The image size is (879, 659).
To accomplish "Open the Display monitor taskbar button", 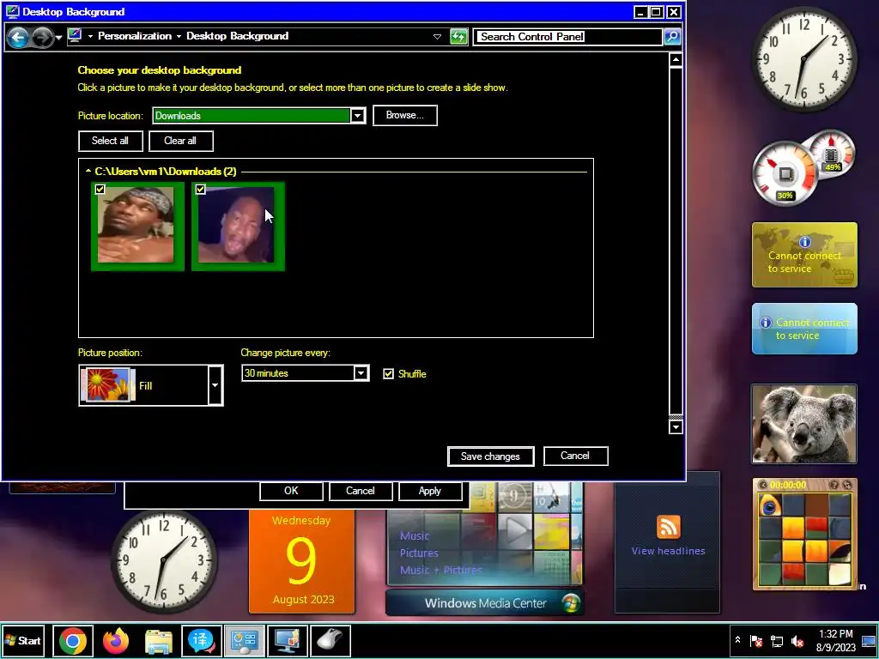I will [x=288, y=640].
